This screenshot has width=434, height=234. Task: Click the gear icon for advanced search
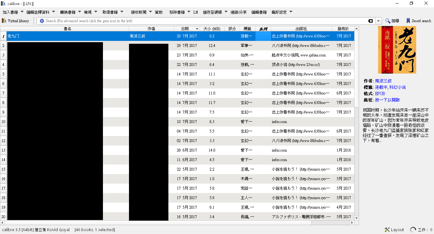(42, 21)
